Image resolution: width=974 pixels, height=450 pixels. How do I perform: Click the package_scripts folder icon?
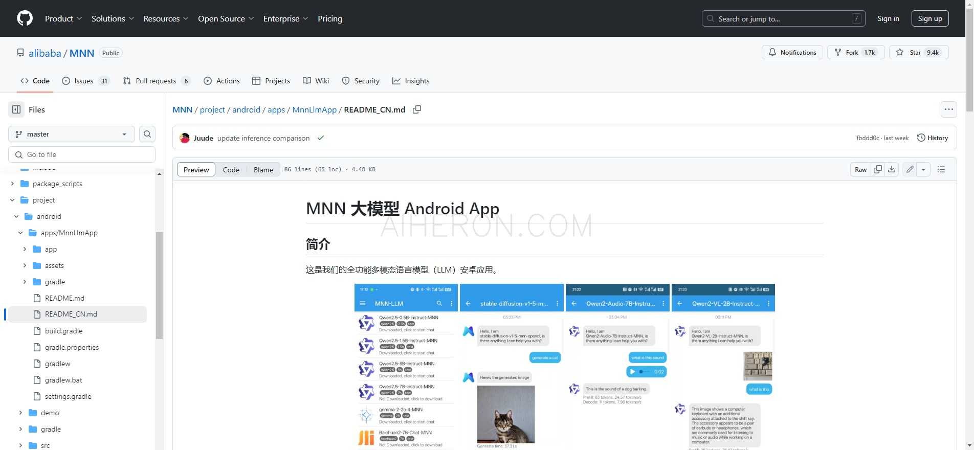pos(25,184)
